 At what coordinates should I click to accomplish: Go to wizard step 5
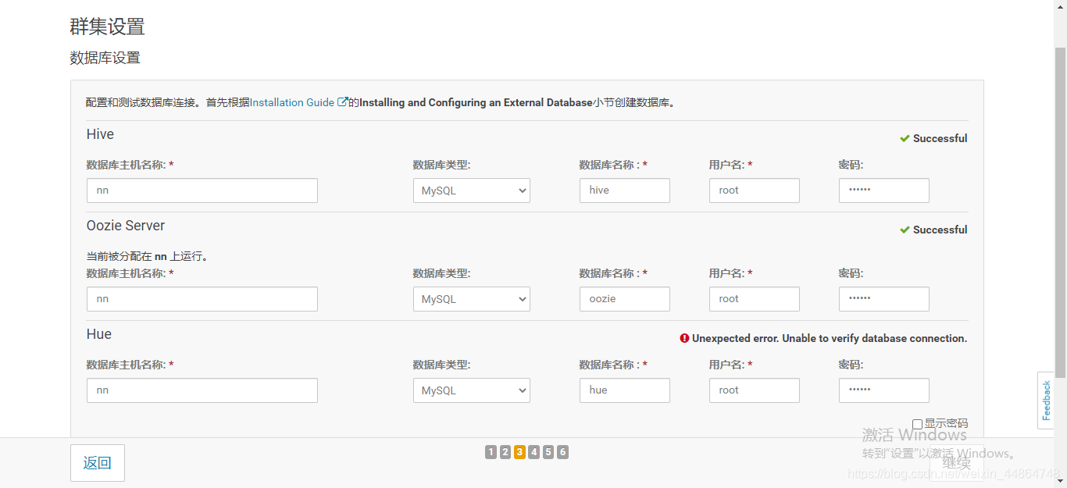[x=548, y=452]
